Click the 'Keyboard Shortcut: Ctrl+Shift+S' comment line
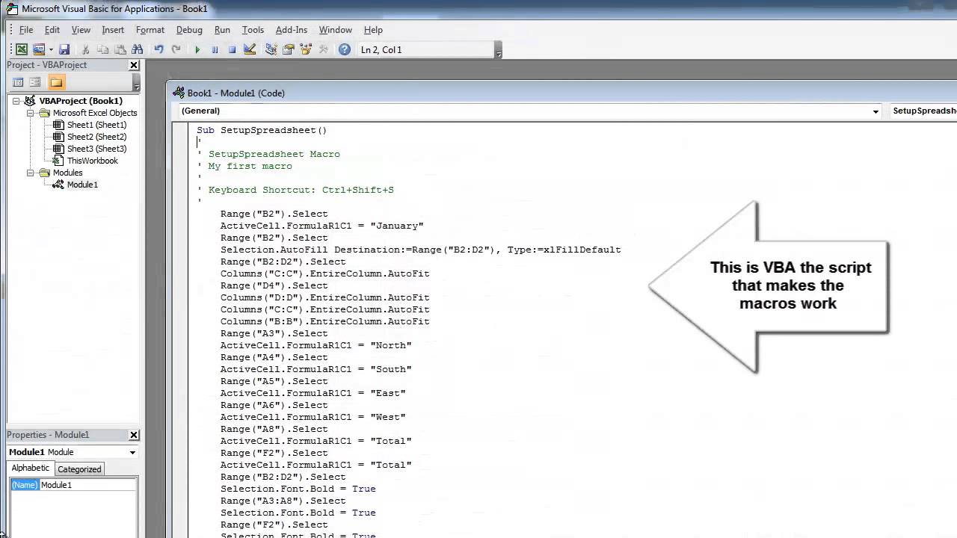Image resolution: width=957 pixels, height=538 pixels. pyautogui.click(x=295, y=190)
